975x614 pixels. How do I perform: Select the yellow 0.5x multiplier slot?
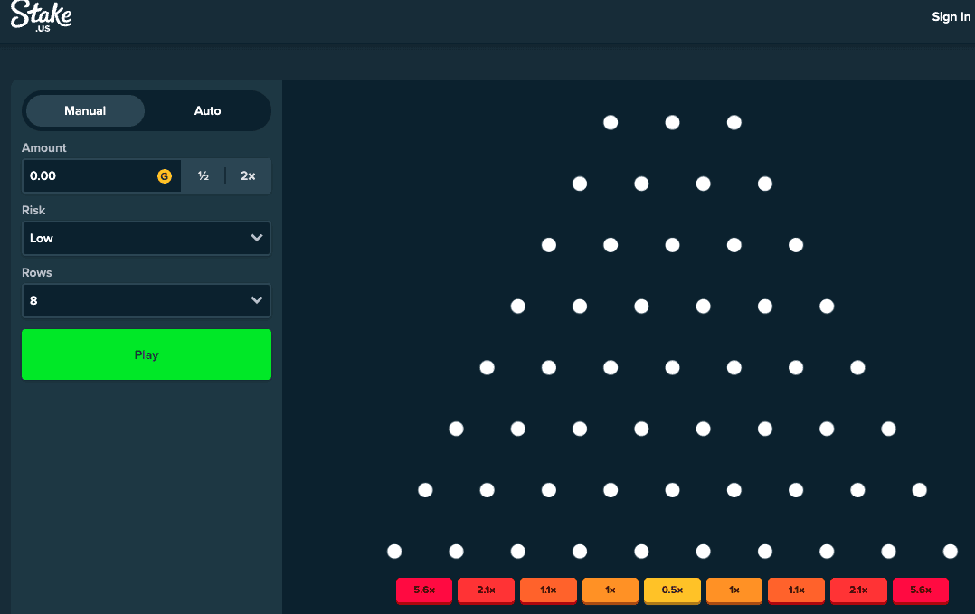tap(672, 590)
